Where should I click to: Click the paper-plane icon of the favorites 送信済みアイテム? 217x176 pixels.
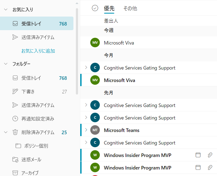(15, 37)
